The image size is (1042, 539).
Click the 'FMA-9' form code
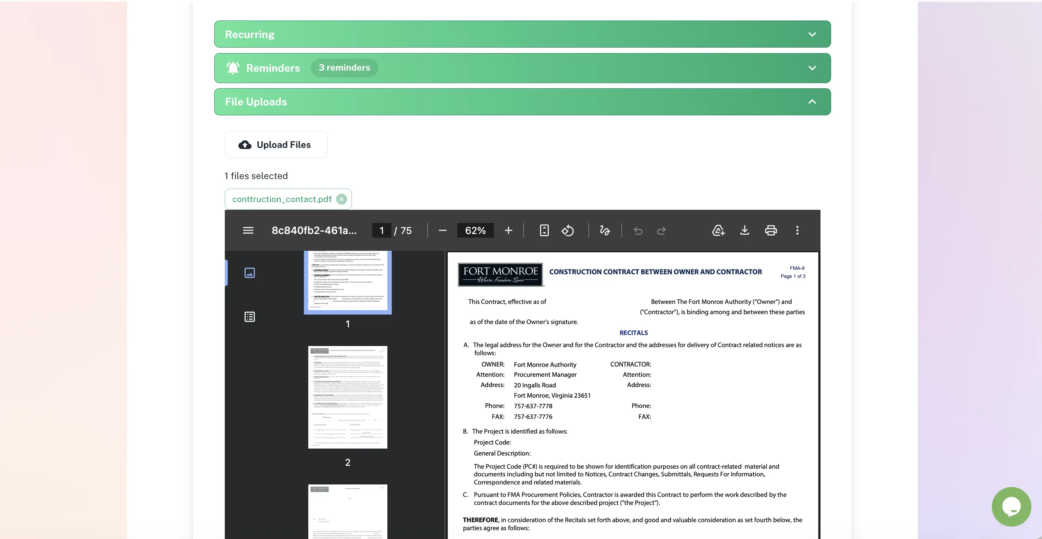(797, 268)
